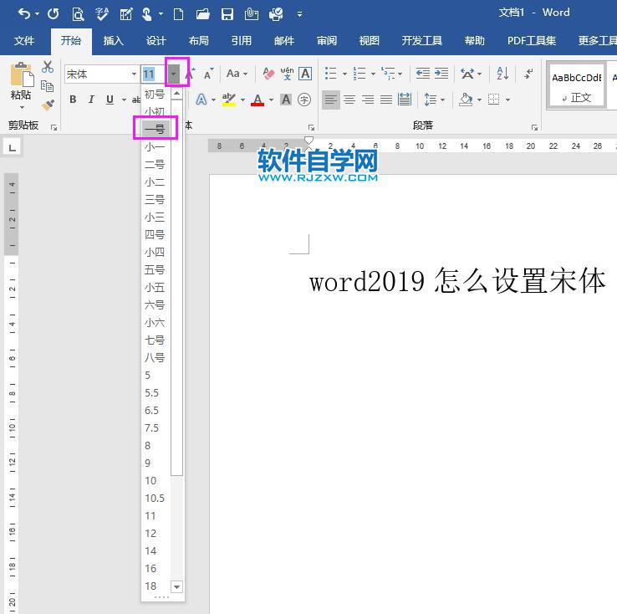Click the Cut scissors icon
The width and height of the screenshot is (617, 614).
click(47, 67)
